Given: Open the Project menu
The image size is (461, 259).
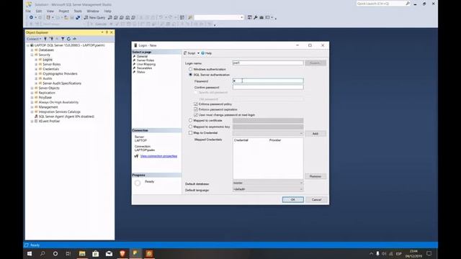Looking at the screenshot, I should click(x=64, y=12).
